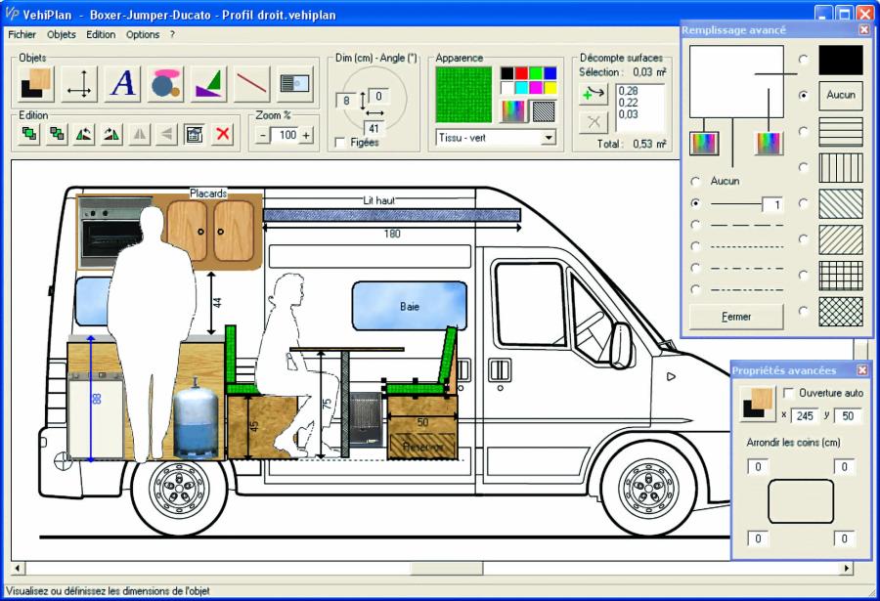Open the Fichier menu
880x601 pixels.
click(22, 35)
